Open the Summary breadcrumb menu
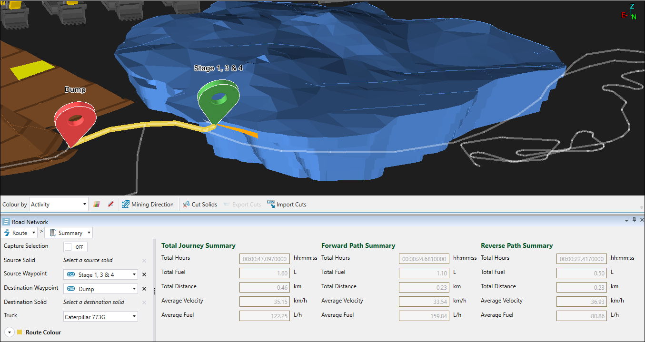Image resolution: width=645 pixels, height=342 pixels. pos(69,233)
